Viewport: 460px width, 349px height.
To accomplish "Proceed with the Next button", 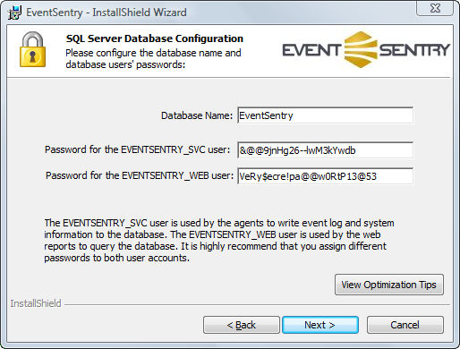I will coord(320,325).
